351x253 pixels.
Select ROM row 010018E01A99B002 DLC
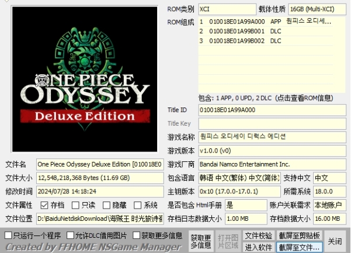[x=266, y=41]
